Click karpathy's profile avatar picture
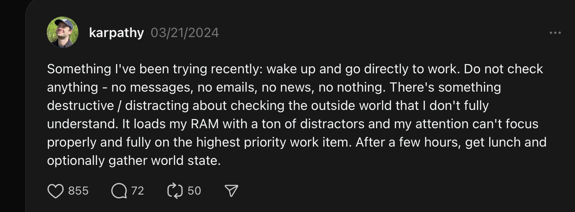Screen dimensions: 575x212 click(63, 32)
